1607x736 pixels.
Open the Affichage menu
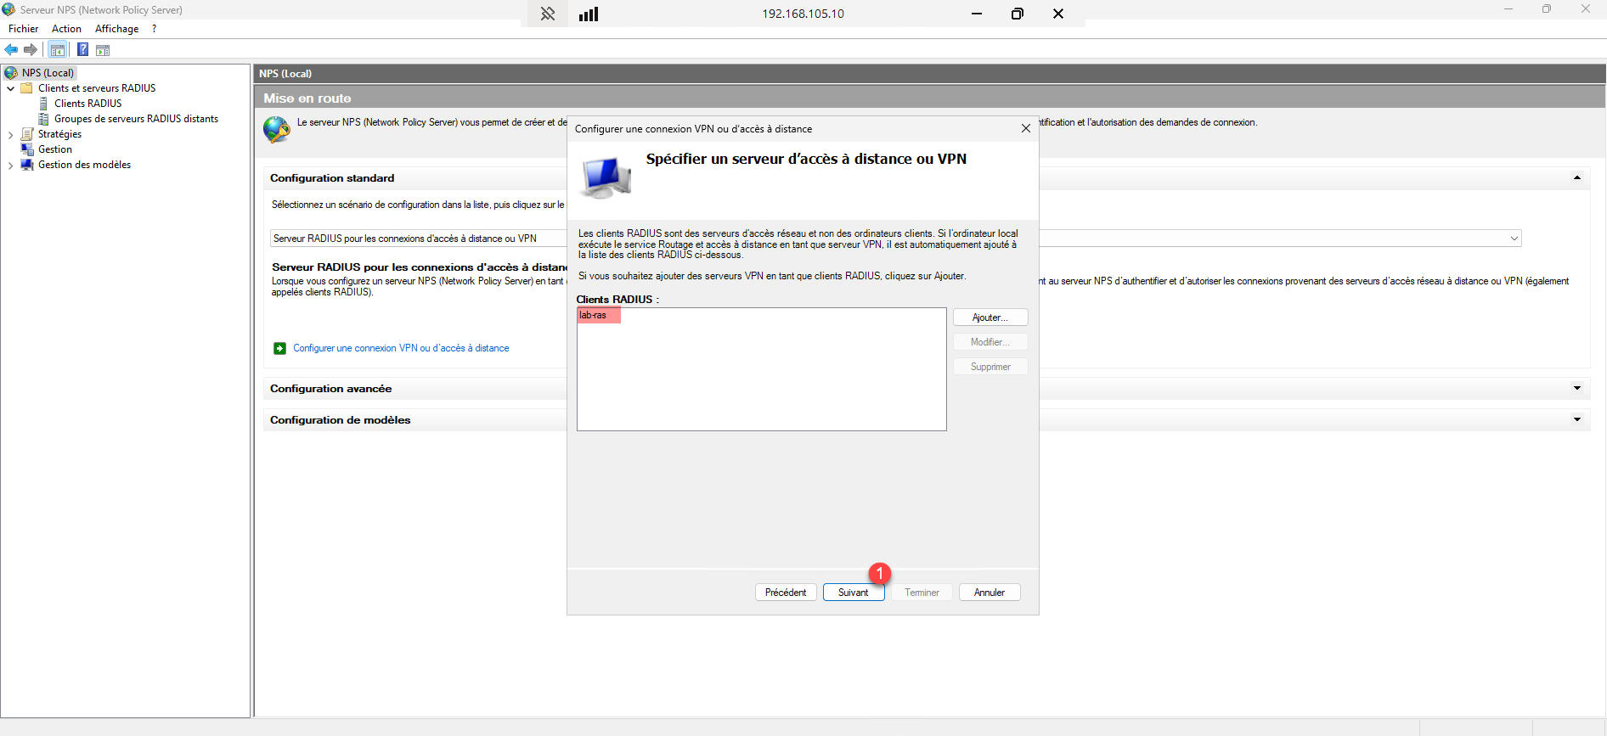pos(116,29)
